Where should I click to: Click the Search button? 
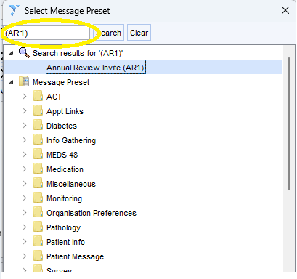pos(108,33)
